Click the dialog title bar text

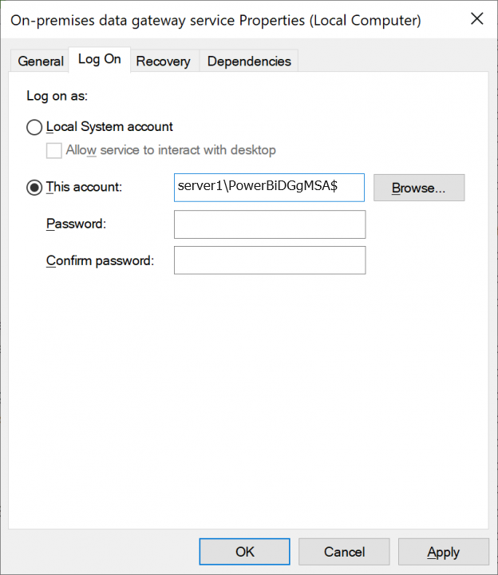[215, 19]
